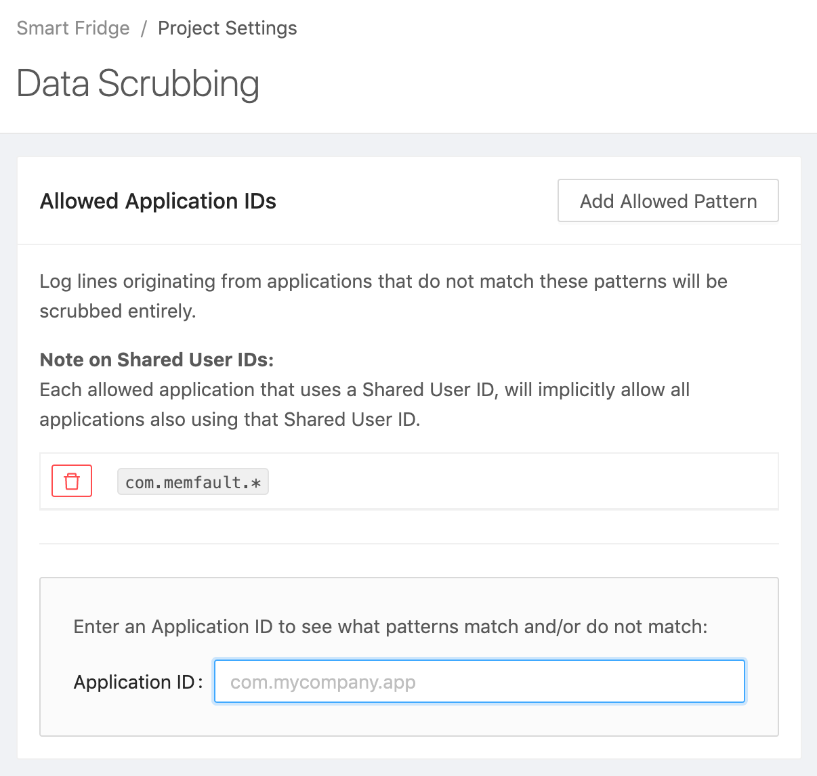Delete the com.memfault.* pattern with trash icon
This screenshot has width=817, height=776.
(x=72, y=481)
